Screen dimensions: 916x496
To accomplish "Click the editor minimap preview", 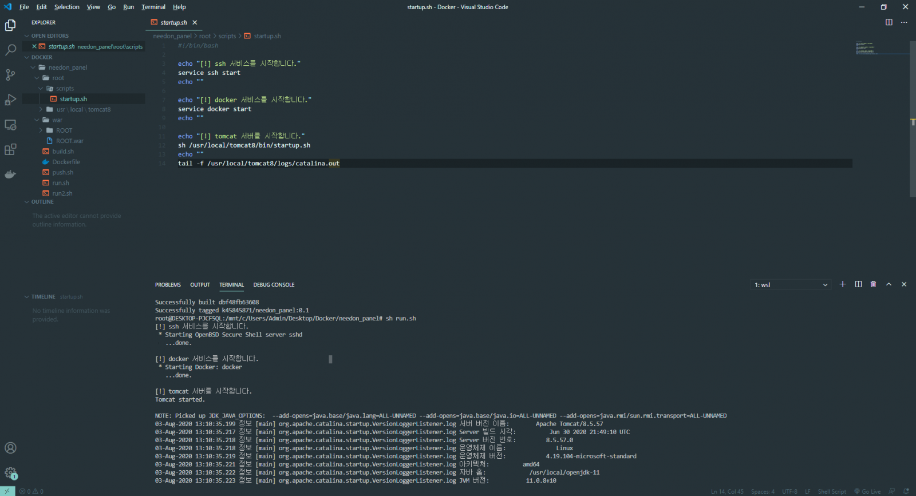I will 867,48.
